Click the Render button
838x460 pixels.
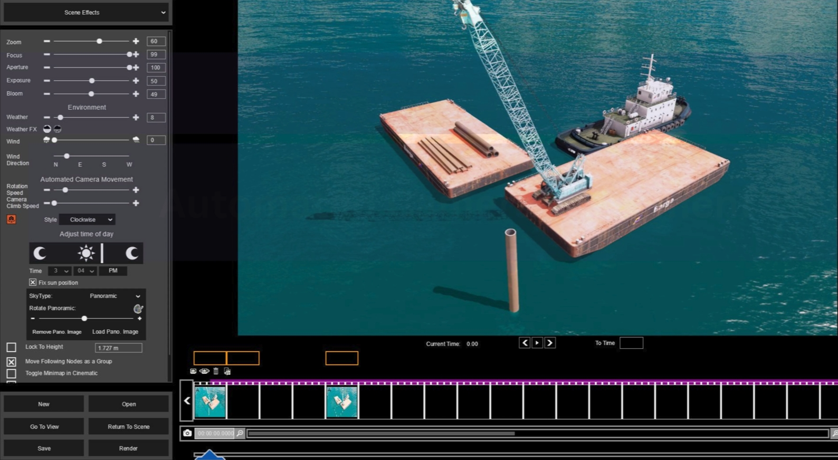tap(128, 448)
